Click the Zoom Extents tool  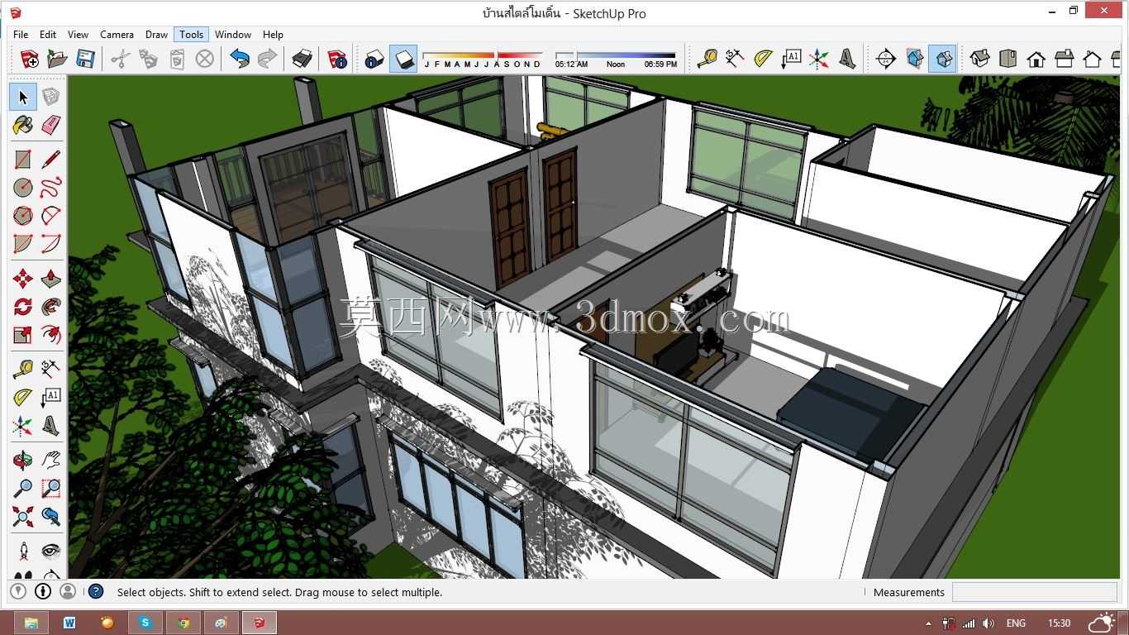coord(23,517)
